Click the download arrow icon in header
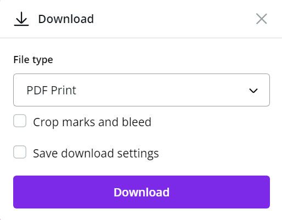 (21, 19)
